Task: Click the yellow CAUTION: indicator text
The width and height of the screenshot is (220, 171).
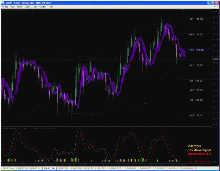Action: coord(195,146)
